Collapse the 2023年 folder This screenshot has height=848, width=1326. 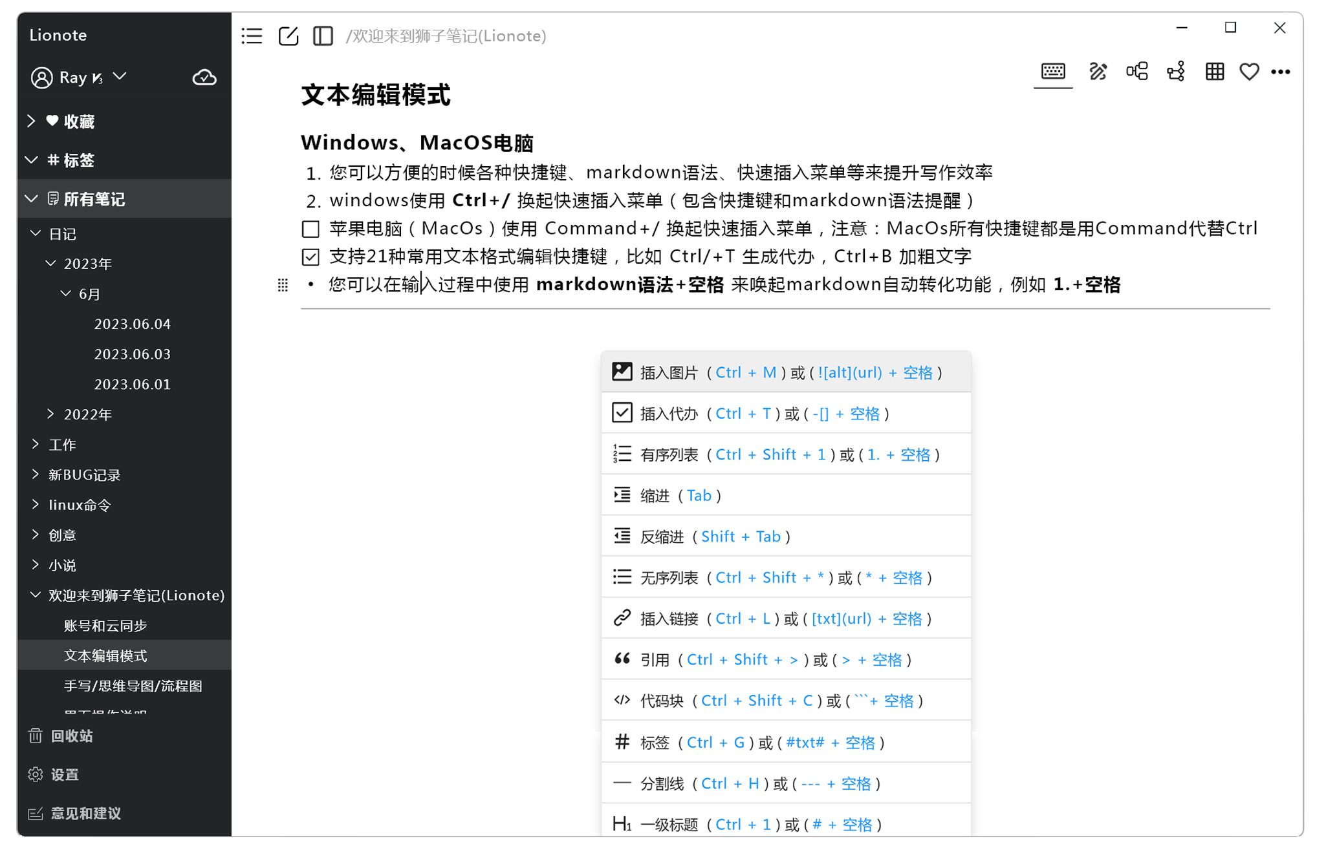pyautogui.click(x=50, y=263)
